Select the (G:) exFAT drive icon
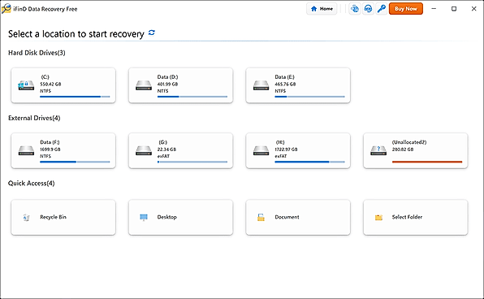 click(x=144, y=150)
